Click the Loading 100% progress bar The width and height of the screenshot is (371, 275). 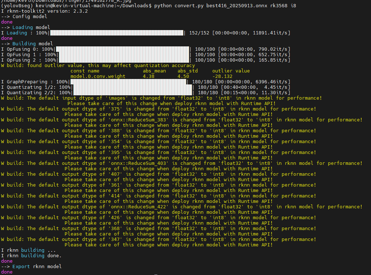[117, 33]
